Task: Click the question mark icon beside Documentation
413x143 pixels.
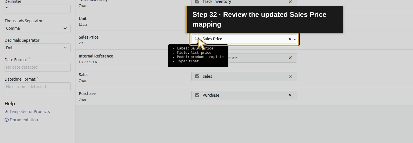Action: coord(7,120)
